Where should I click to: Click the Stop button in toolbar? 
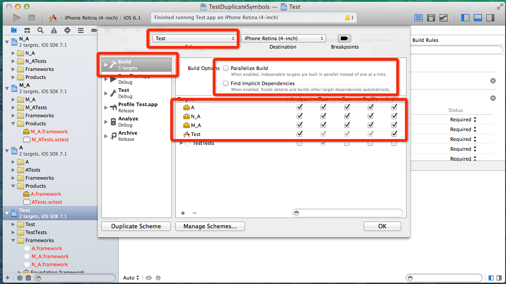[x=32, y=18]
